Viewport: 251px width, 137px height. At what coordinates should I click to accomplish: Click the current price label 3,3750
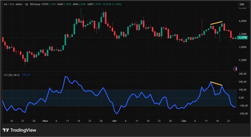[x=243, y=38]
